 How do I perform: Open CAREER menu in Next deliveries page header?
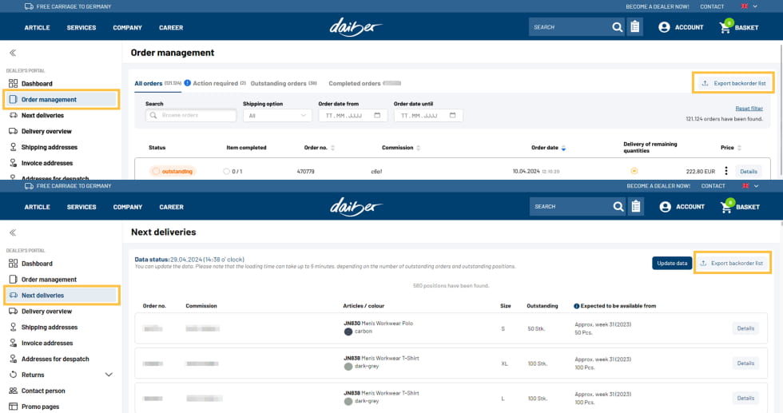(171, 207)
